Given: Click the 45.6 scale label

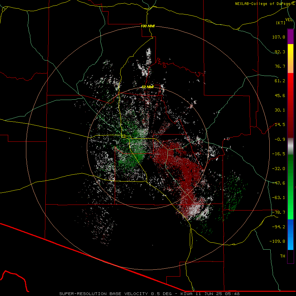Looking at the screenshot, I should point(280,95).
